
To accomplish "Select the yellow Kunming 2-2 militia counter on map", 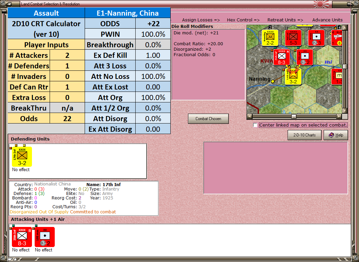I will pos(270,38).
